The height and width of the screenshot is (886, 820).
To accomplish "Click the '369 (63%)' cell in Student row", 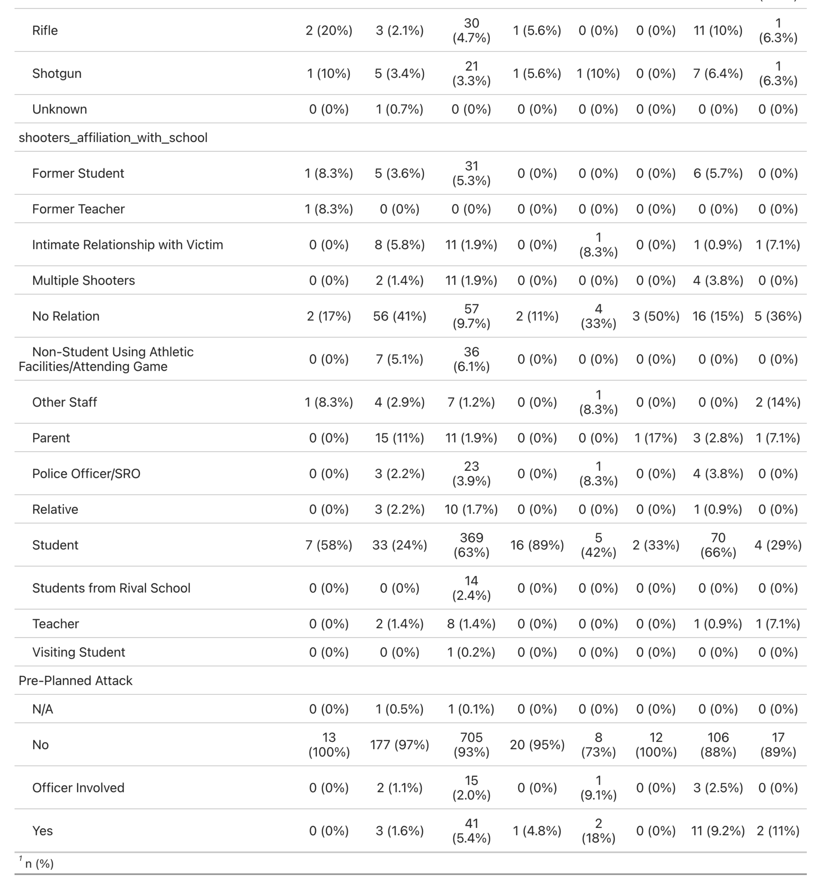I will coord(471,545).
